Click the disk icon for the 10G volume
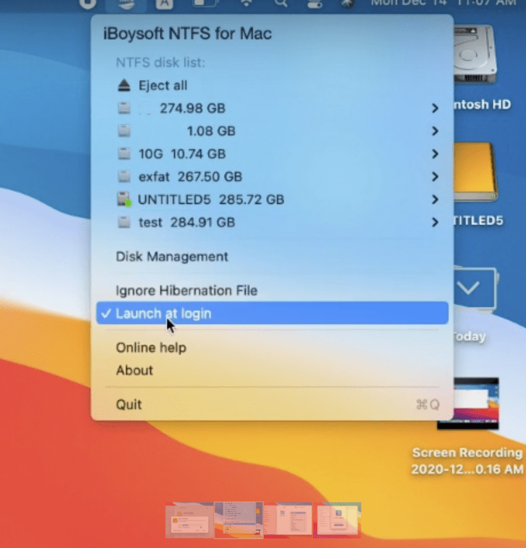Viewport: 526px width, 548px height. (x=124, y=153)
